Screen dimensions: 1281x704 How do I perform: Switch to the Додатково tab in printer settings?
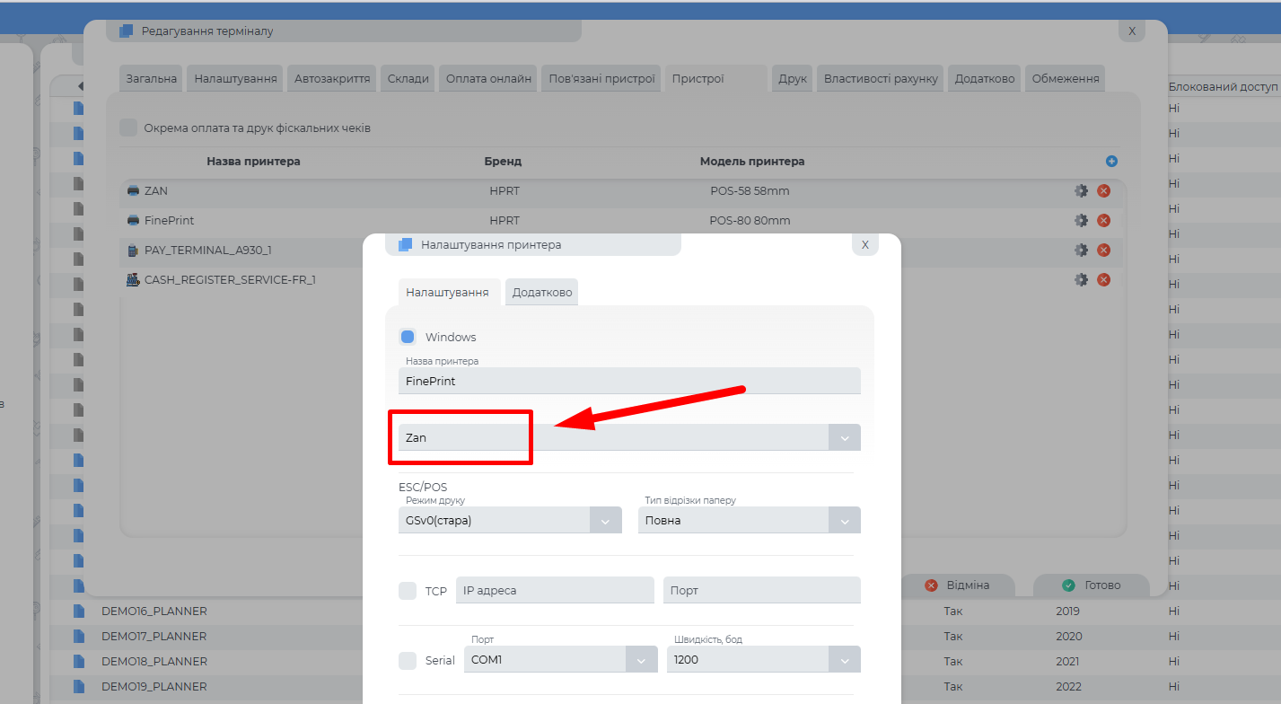[x=542, y=293]
